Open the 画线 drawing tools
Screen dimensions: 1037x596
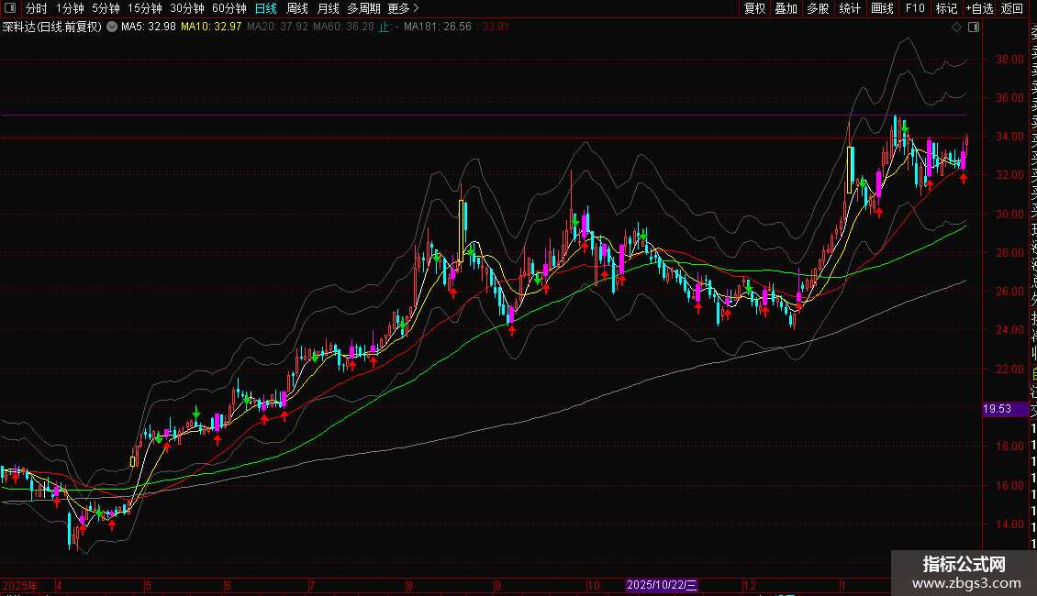(x=882, y=8)
